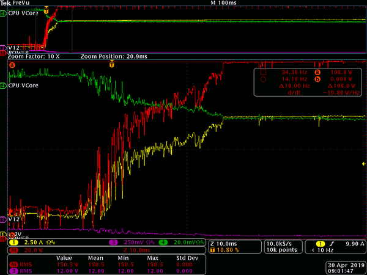This screenshot has height=275, width=367.
Task: Click the 30 Apr 2019 date readout
Action: (x=346, y=265)
